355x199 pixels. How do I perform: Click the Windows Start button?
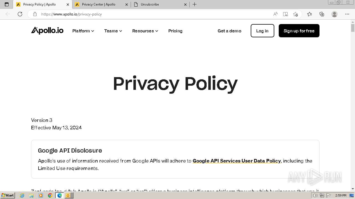[7, 195]
